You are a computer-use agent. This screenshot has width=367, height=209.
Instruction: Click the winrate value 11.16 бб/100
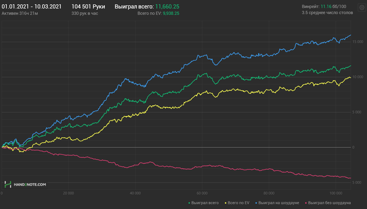click(x=333, y=6)
